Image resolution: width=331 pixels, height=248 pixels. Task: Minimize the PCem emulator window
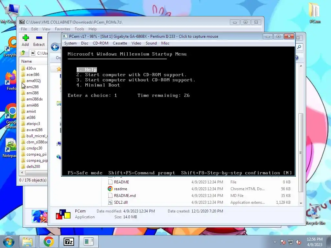click(x=268, y=36)
